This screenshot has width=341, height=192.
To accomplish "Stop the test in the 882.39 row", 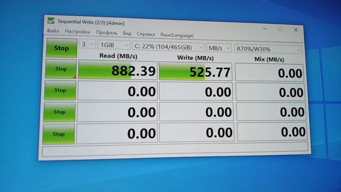I will 61,69.
